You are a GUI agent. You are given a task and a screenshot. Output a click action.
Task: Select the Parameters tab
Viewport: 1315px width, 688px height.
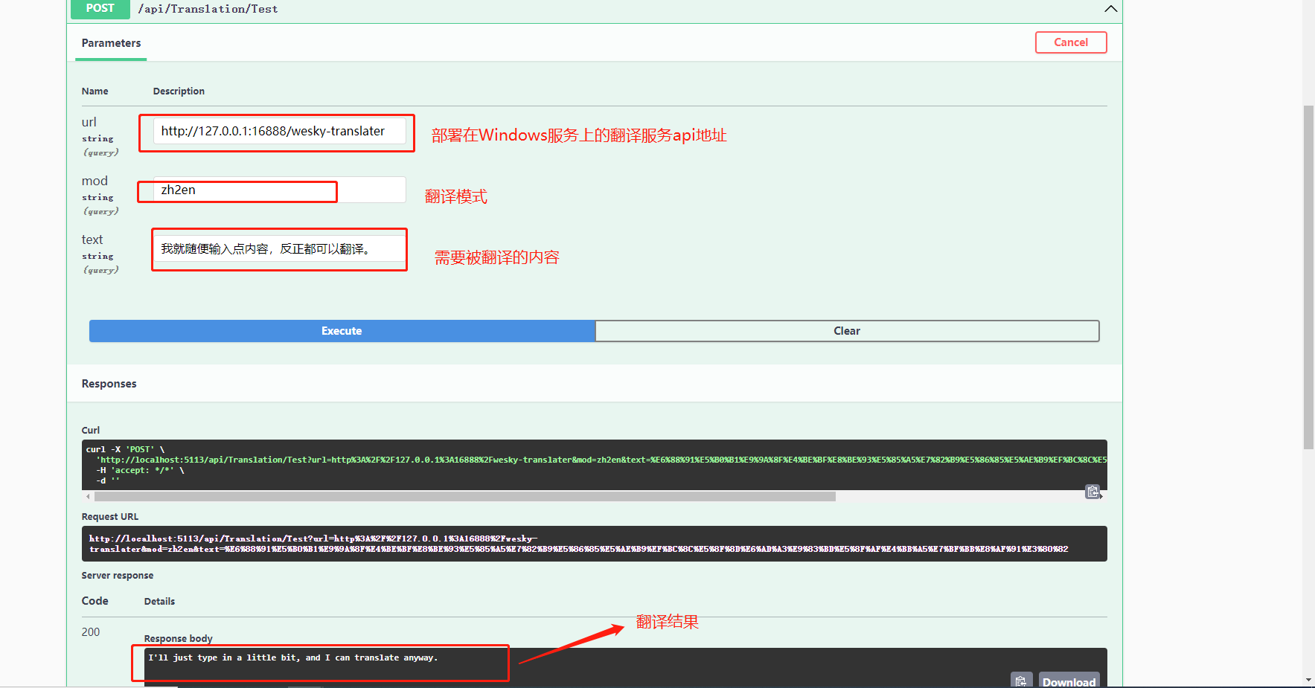click(111, 43)
